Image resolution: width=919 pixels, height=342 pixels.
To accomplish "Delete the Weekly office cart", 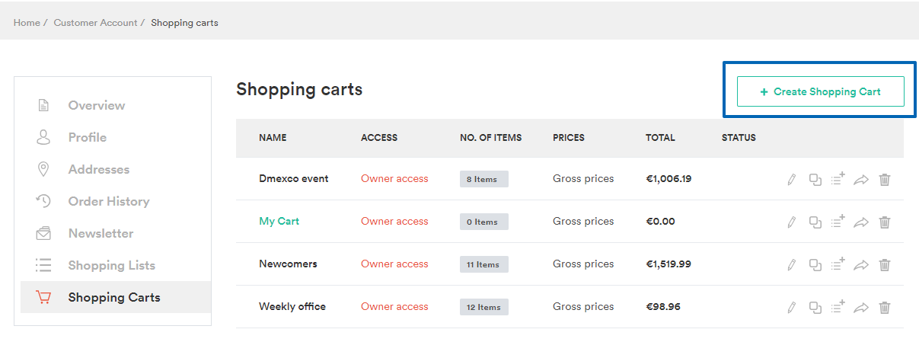I will pos(885,308).
